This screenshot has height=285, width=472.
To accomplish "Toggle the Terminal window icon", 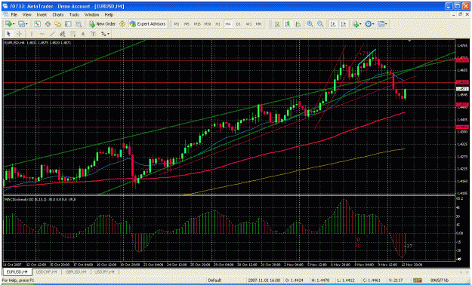I will tap(68, 24).
